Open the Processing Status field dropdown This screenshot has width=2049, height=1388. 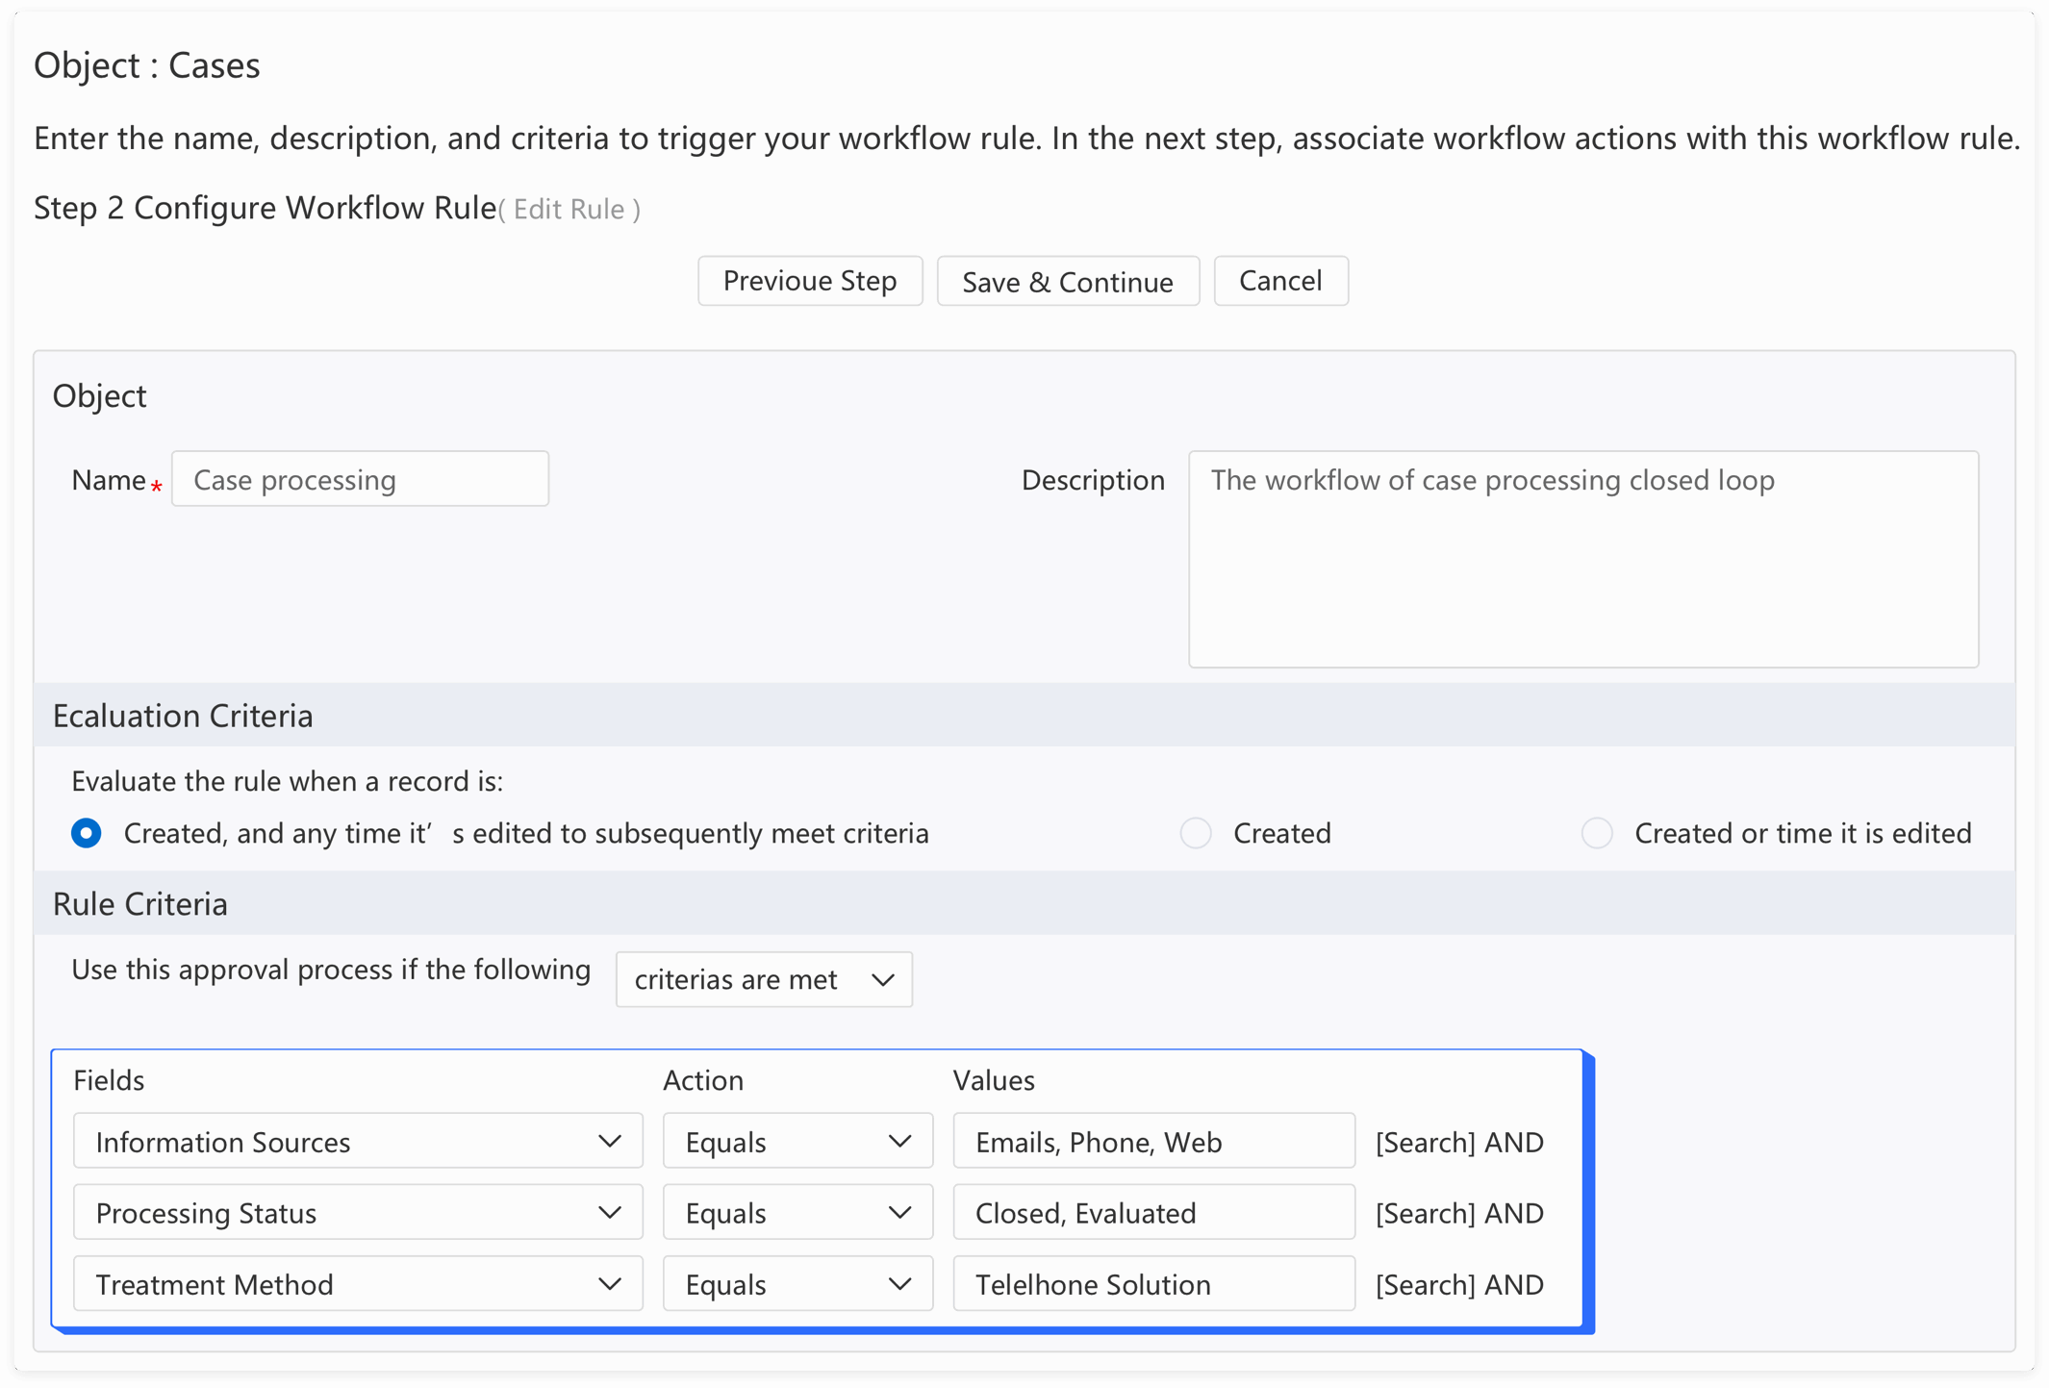tap(357, 1213)
